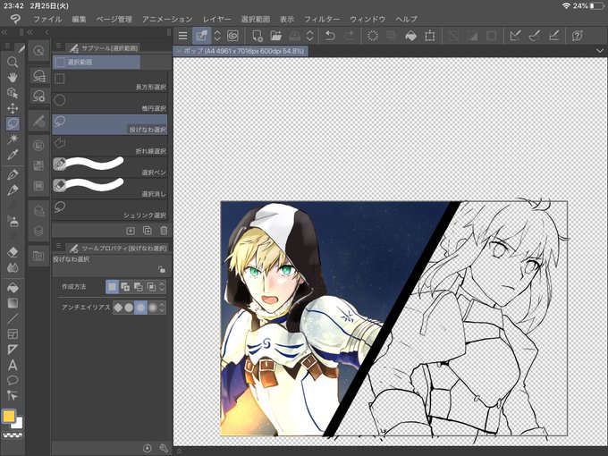Open the Sub Tool panel menu

point(59,46)
